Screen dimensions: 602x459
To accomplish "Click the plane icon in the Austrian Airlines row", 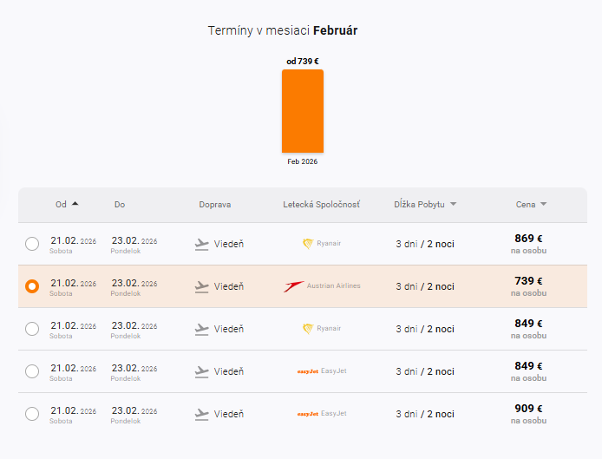I will (x=202, y=286).
